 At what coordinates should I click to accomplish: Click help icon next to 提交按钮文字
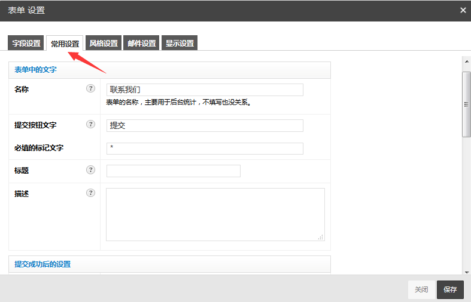[x=90, y=124]
